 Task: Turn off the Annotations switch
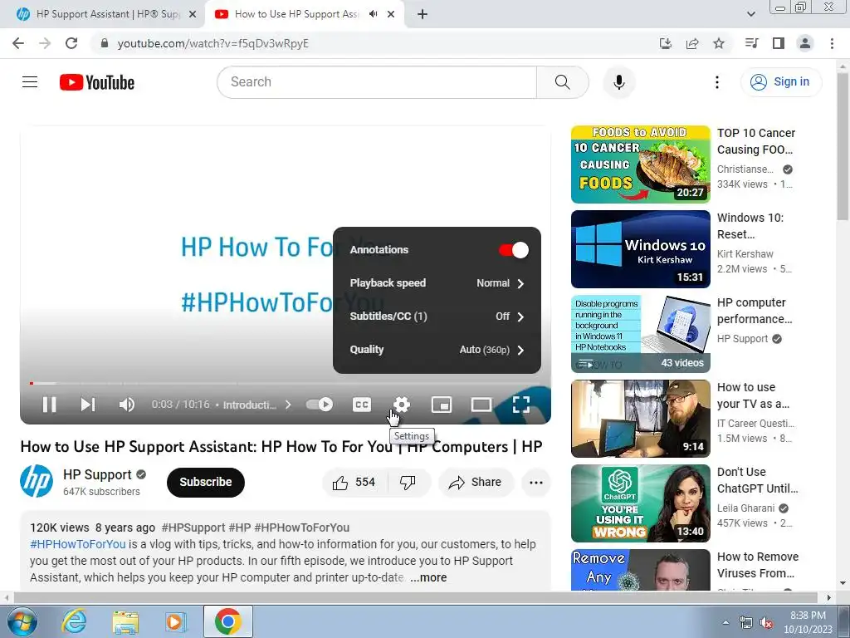pos(513,250)
